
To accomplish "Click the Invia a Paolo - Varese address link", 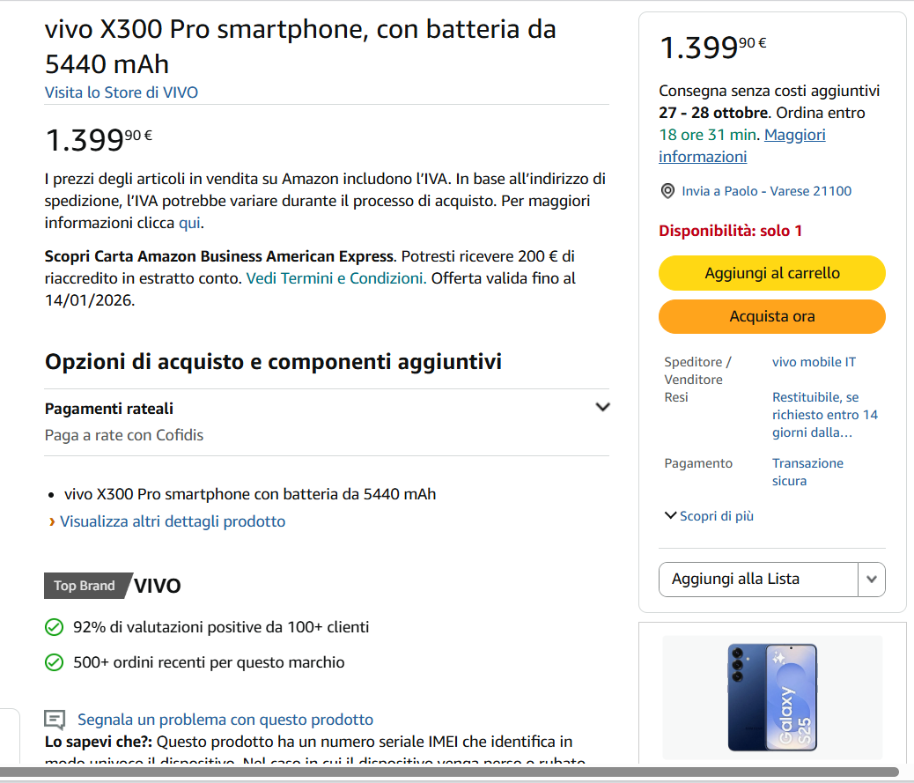I will (x=766, y=191).
